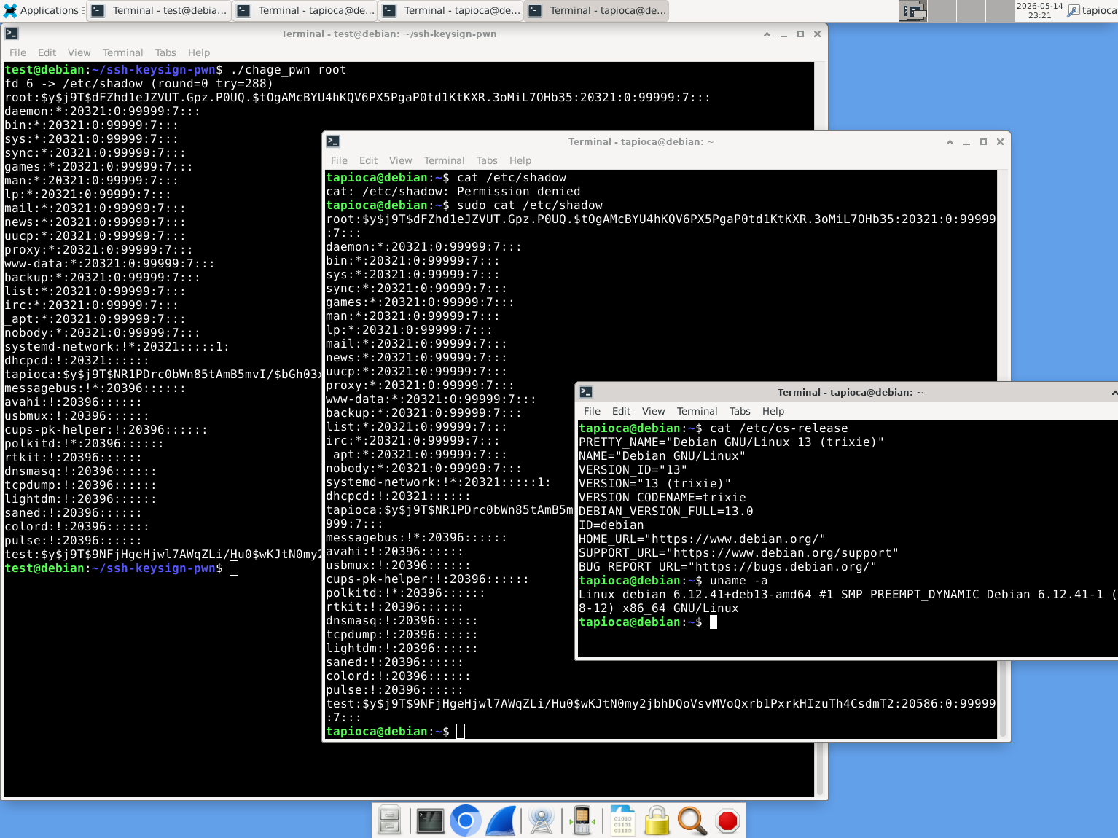Launch the terminal emulator from the dock
1118x838 pixels.
[430, 821]
